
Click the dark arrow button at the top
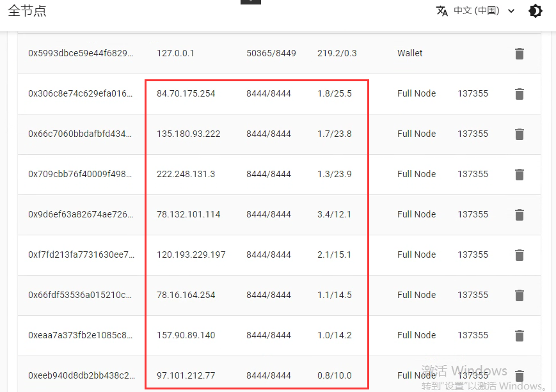(250, 2)
